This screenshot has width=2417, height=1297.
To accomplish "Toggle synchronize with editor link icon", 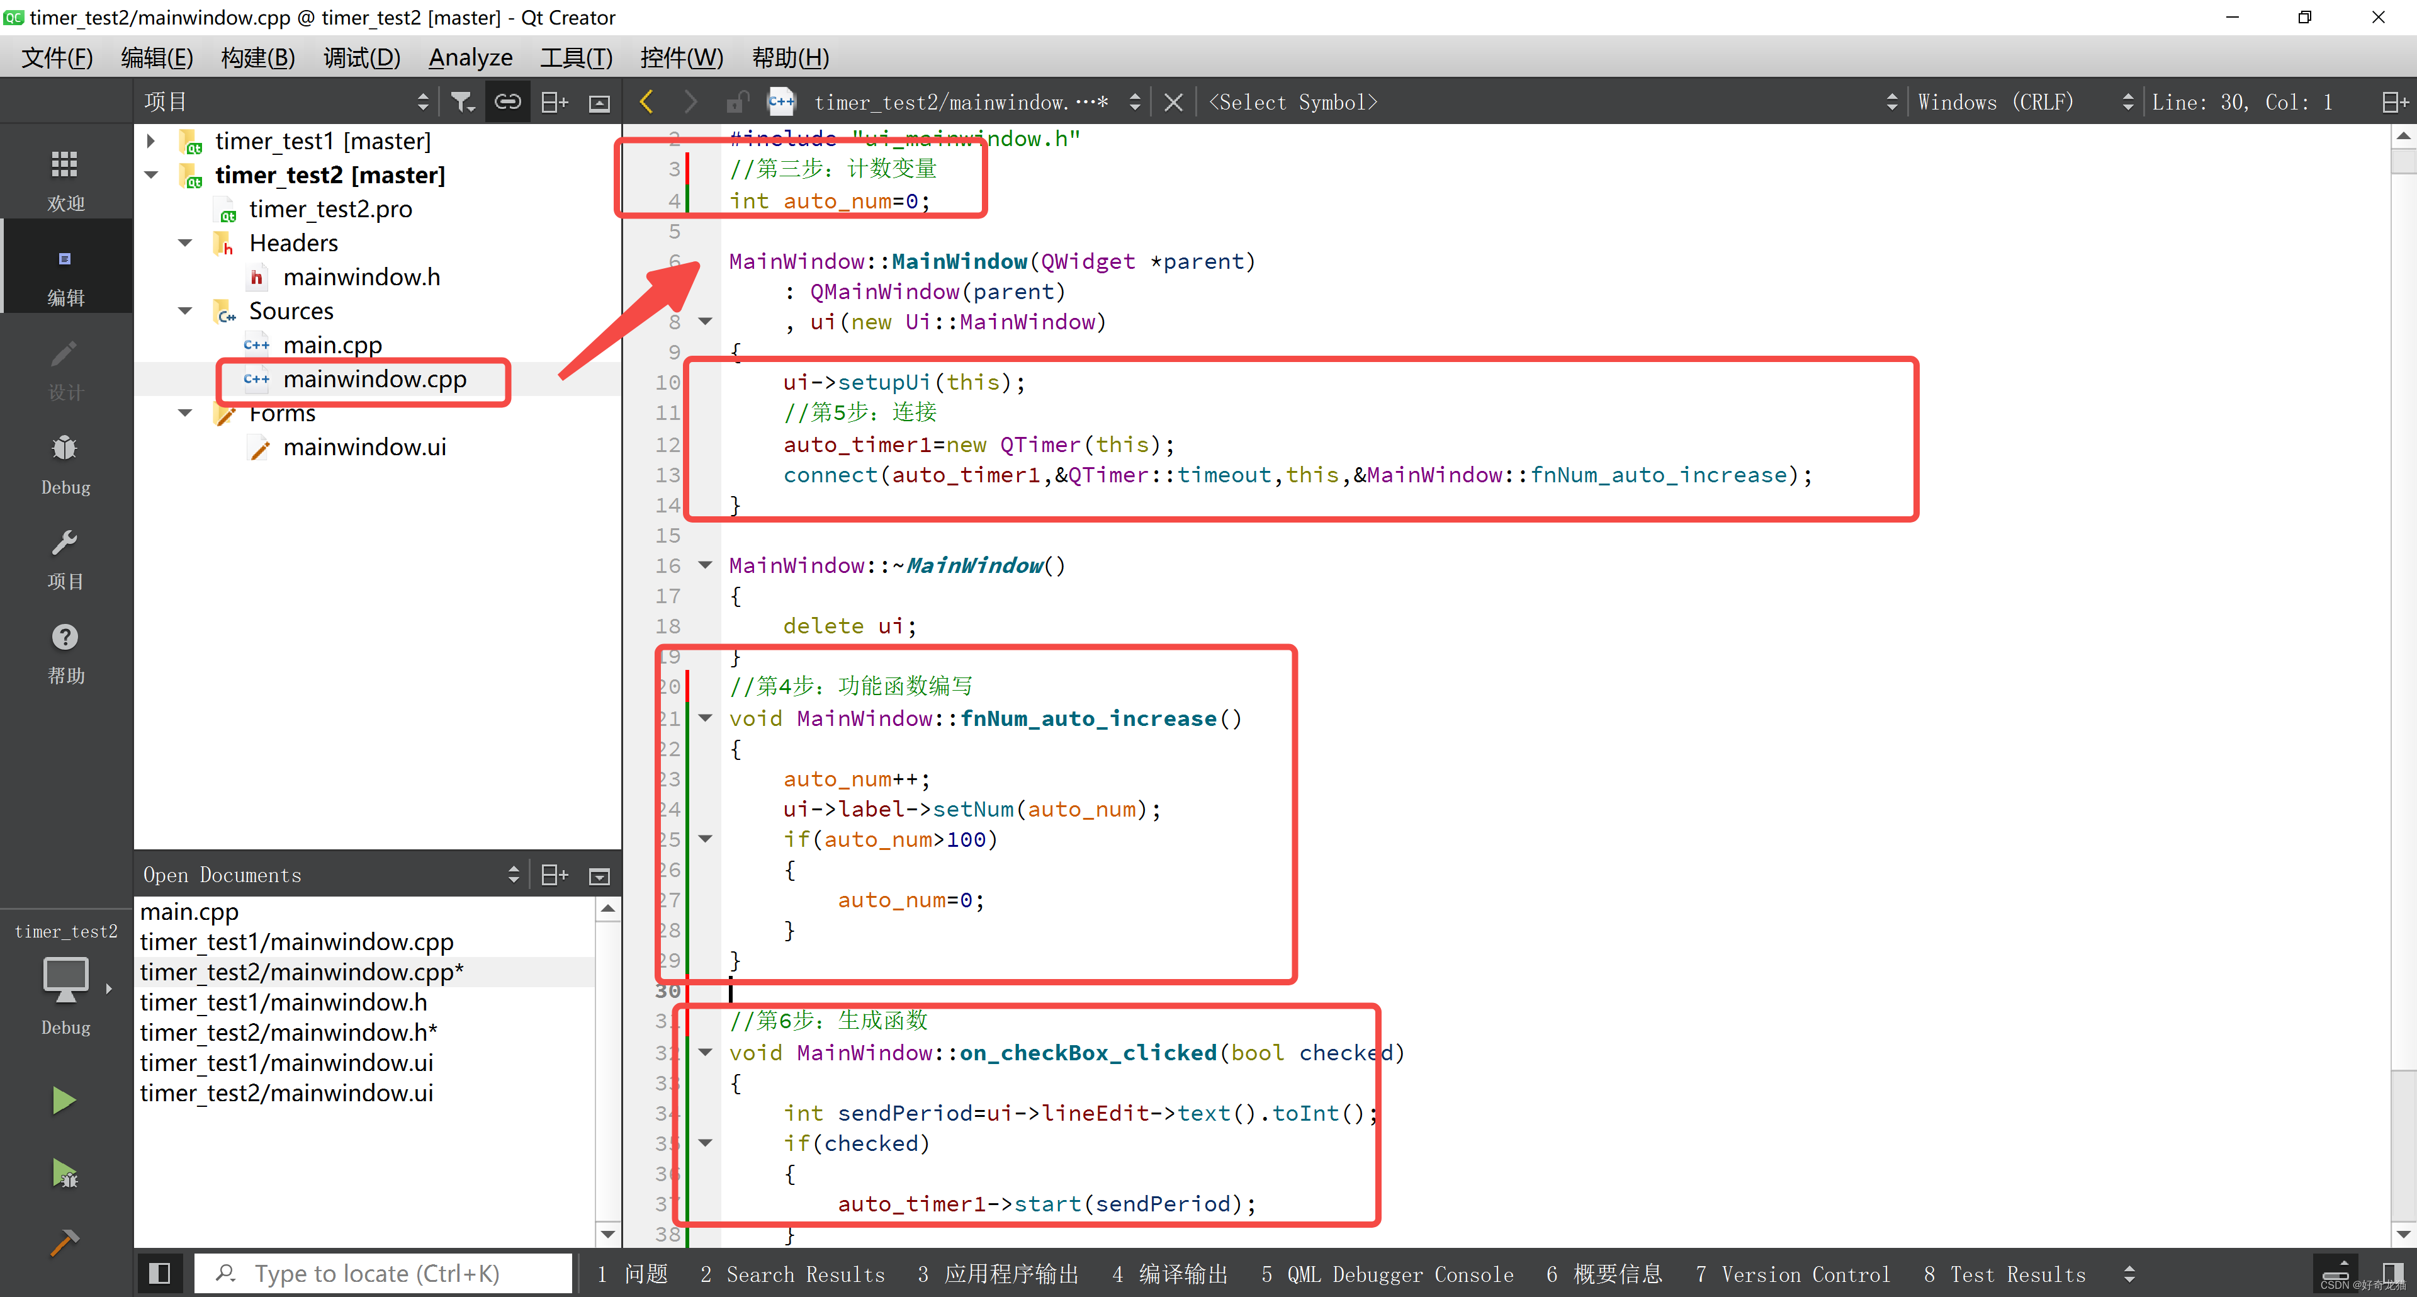I will tap(507, 101).
